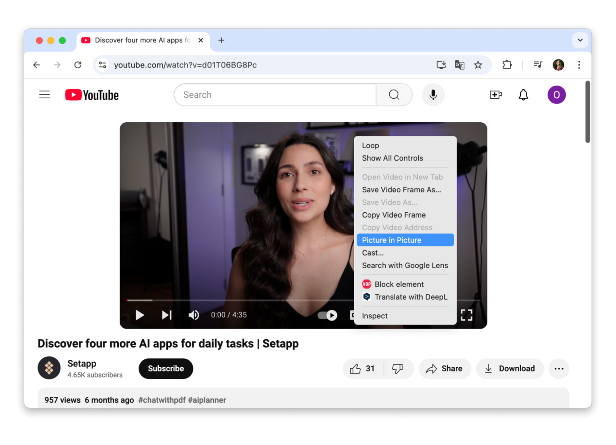The width and height of the screenshot is (616, 445).
Task: Like the video with 31 likes
Action: [363, 368]
